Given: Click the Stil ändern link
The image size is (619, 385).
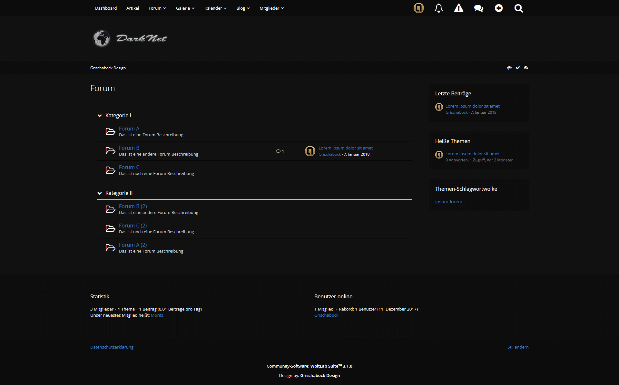Looking at the screenshot, I should 518,347.
